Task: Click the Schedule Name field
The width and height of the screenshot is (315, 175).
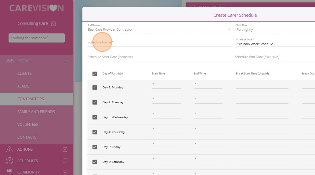Action: tap(160, 43)
